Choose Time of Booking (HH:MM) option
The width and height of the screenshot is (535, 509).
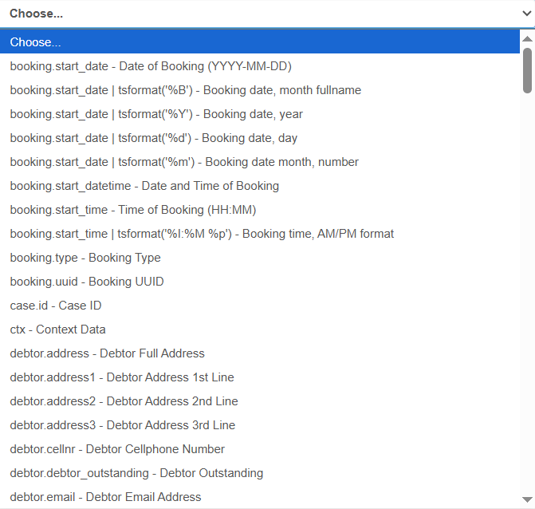point(133,210)
